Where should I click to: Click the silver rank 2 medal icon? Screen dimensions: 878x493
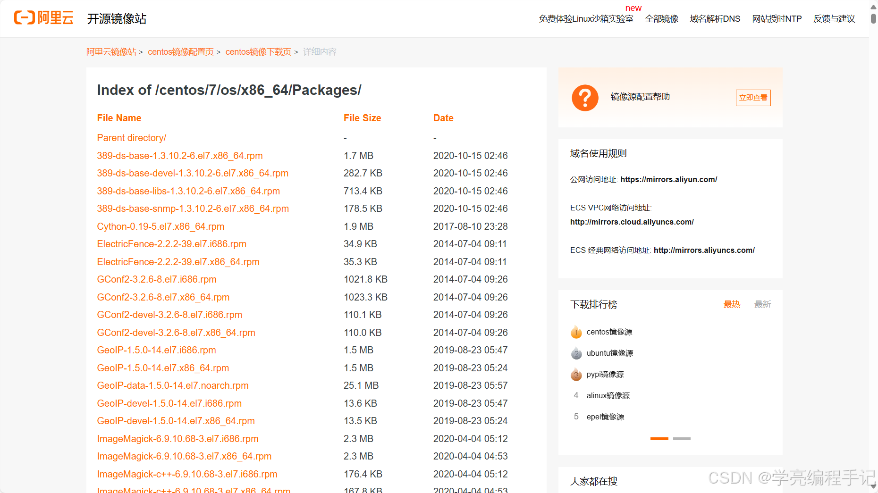[x=576, y=353]
